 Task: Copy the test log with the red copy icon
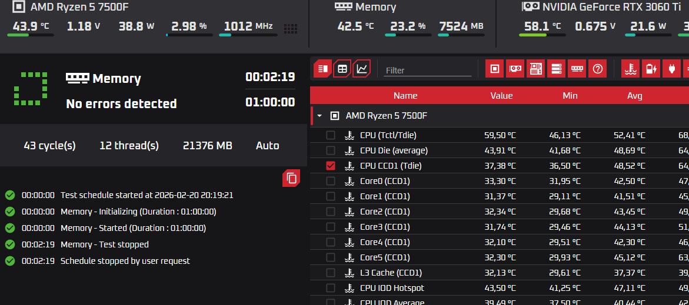(x=291, y=178)
